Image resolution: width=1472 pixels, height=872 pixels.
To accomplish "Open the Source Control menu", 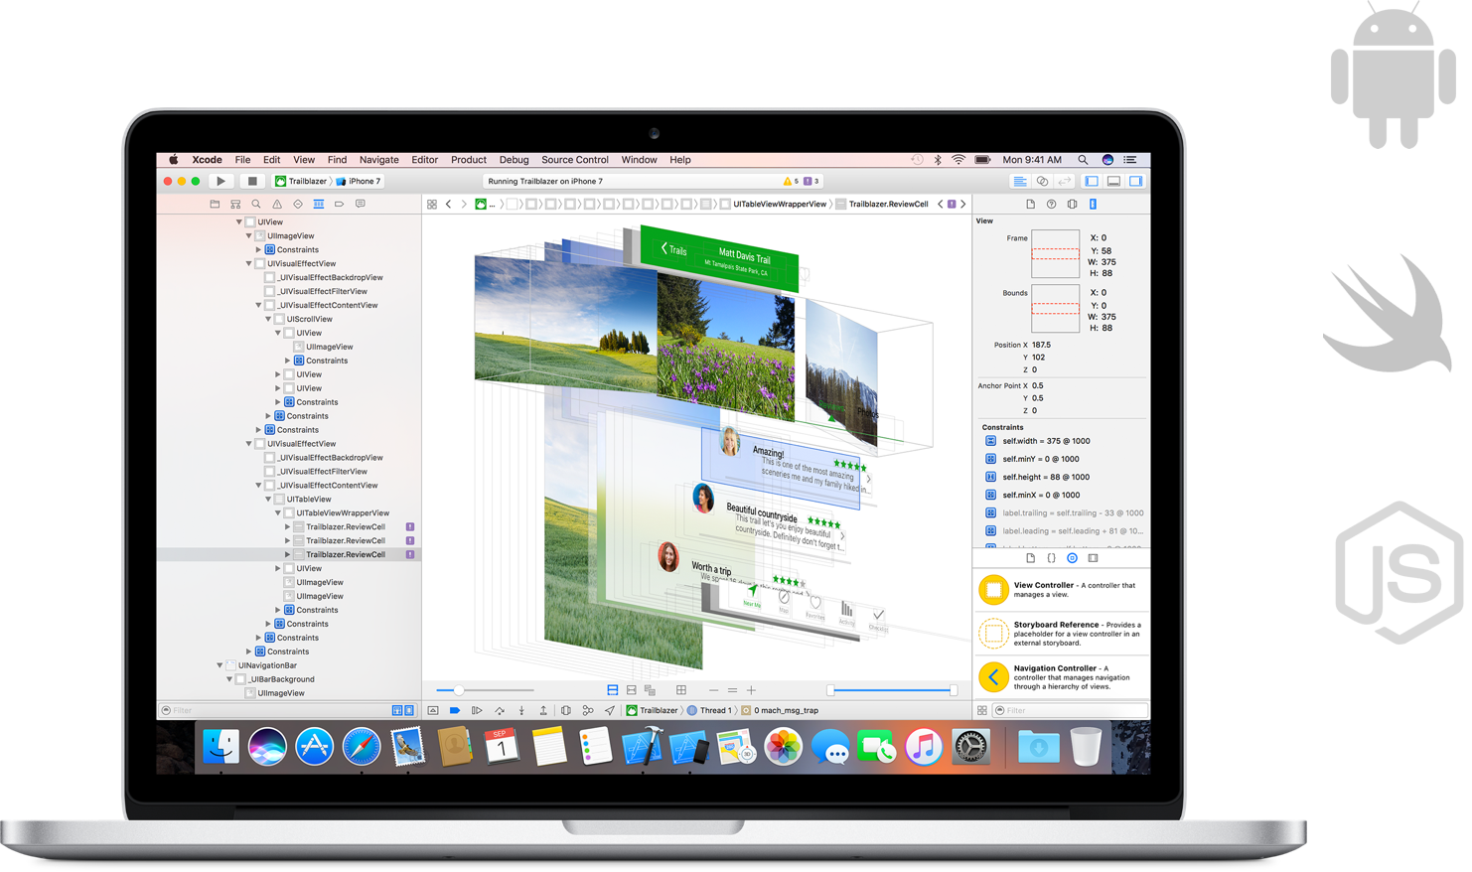I will click(x=575, y=160).
